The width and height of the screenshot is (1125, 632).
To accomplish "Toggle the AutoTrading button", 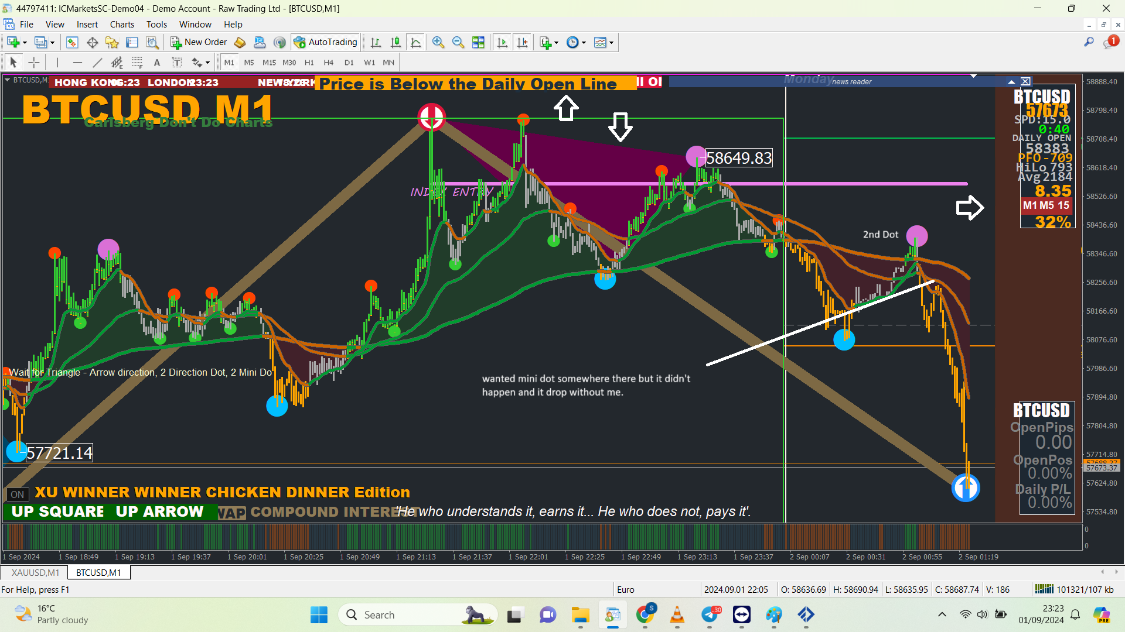I will click(x=326, y=42).
